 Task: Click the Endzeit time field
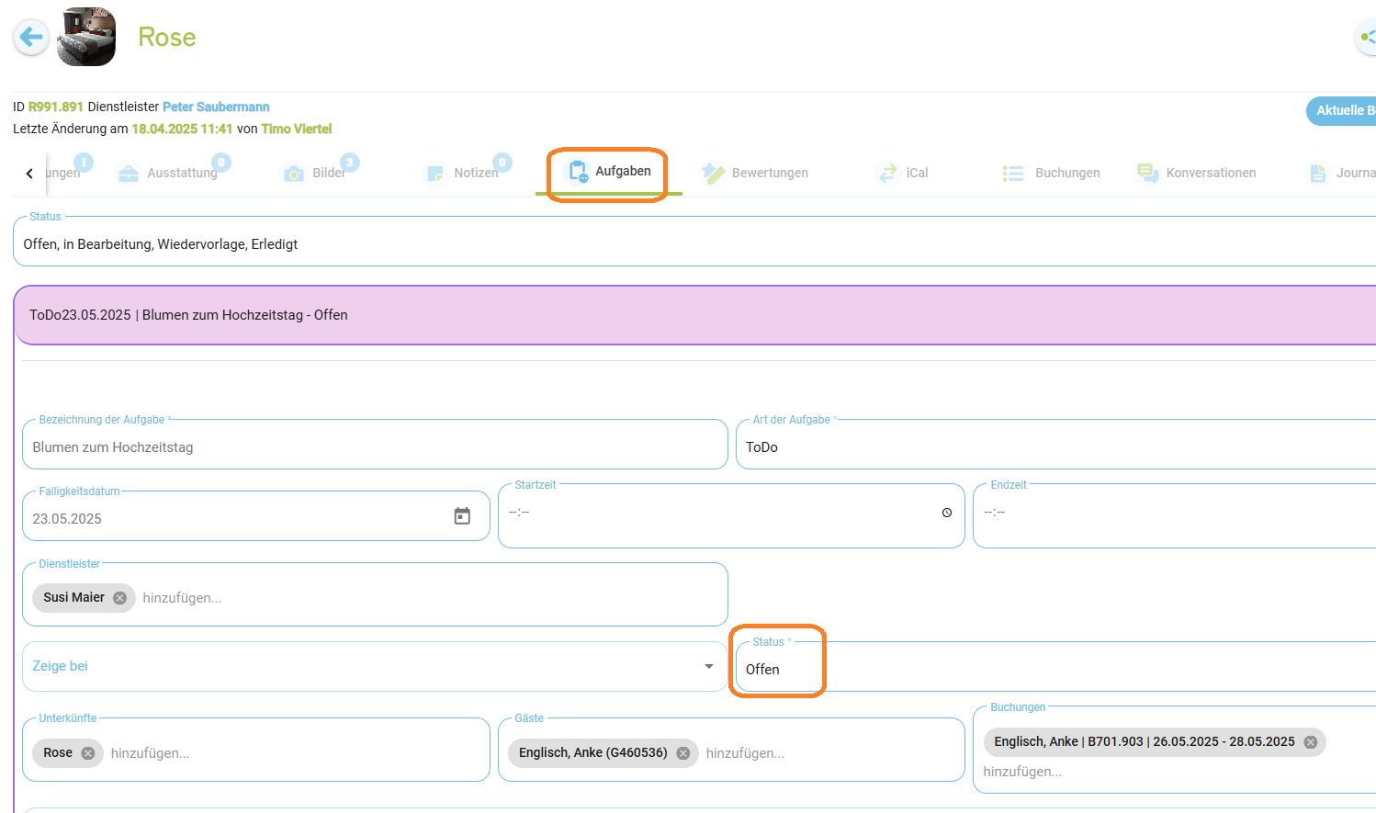click(1174, 515)
